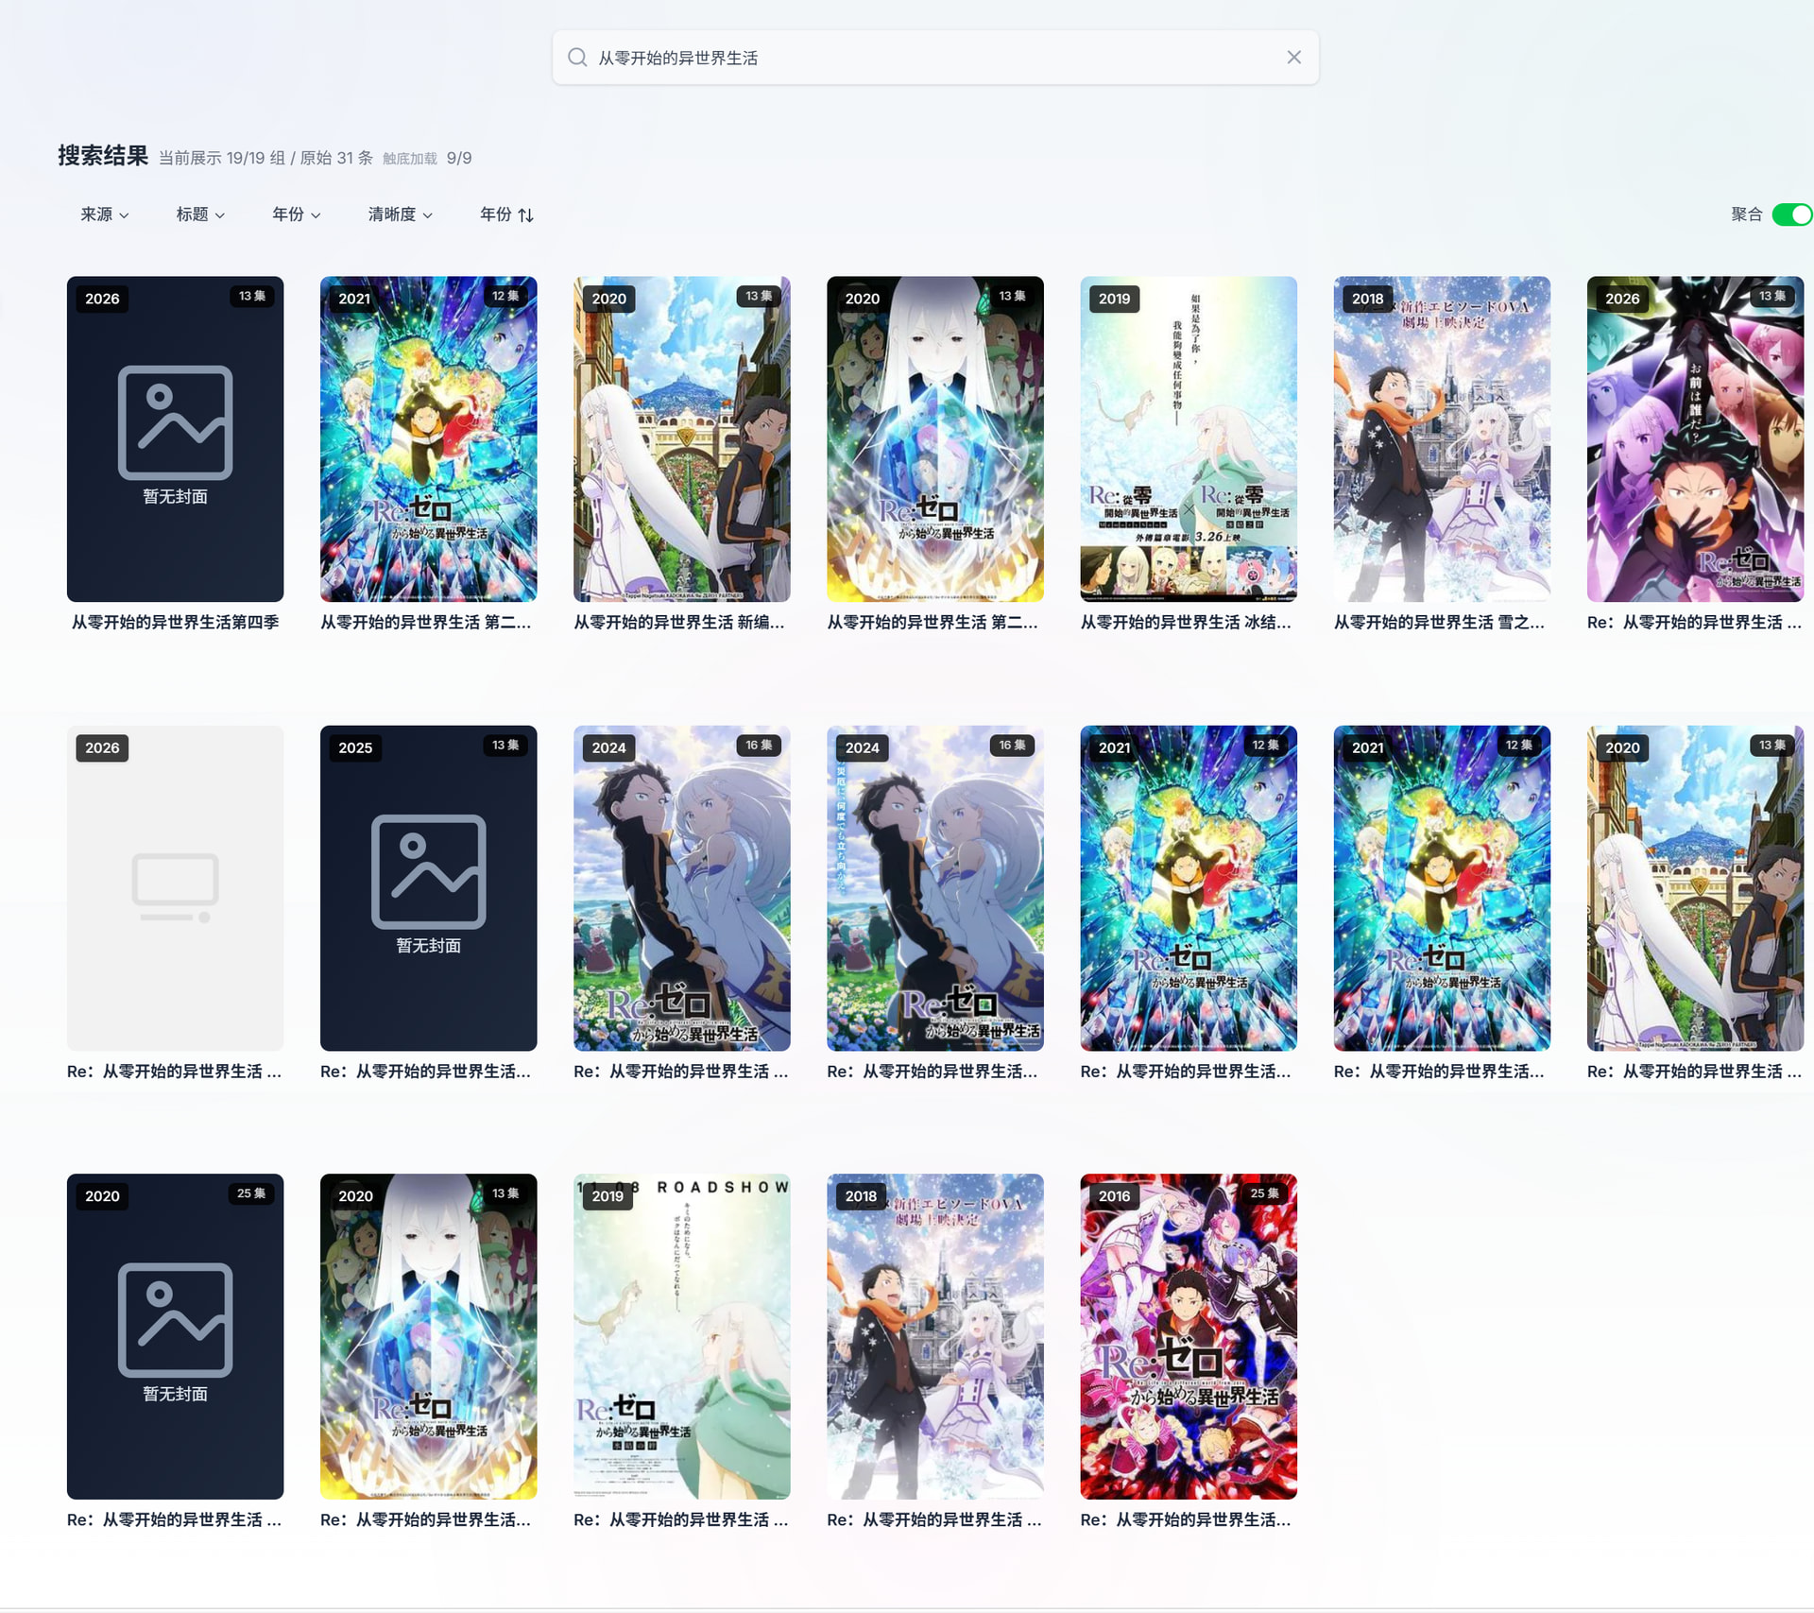
Task: Click the 暂无封面 image icon on 从零开始的异世界生活第四季
Action: coord(175,422)
